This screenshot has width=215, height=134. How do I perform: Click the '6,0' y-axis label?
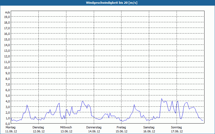tap(8, 90)
